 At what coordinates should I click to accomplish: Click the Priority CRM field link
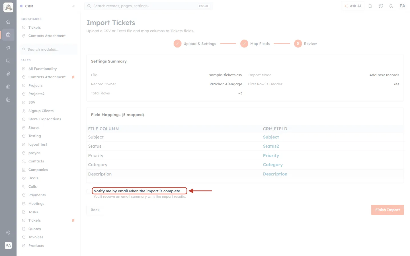click(271, 156)
